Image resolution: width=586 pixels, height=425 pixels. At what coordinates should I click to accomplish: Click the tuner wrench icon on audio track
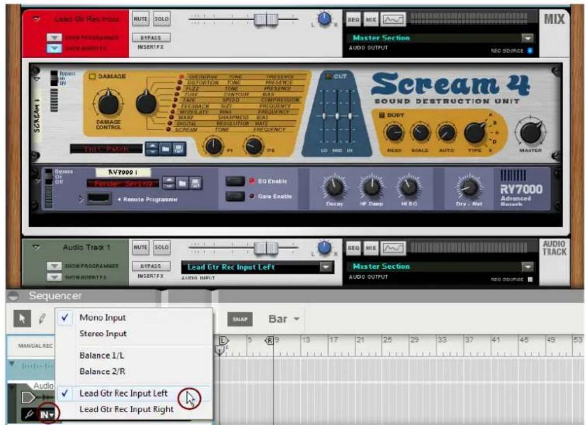click(x=29, y=413)
